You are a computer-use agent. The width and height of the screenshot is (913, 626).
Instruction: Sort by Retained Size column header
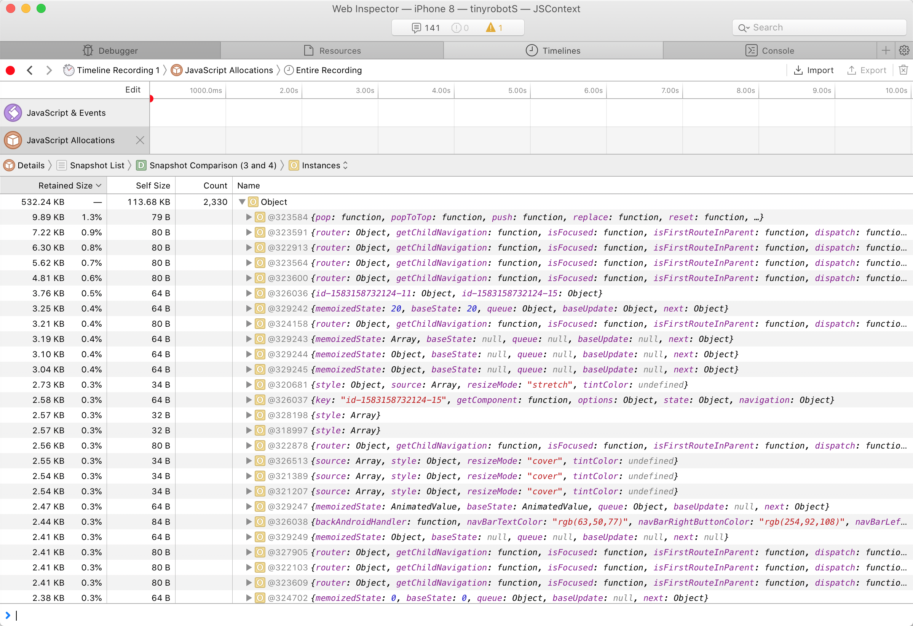[x=53, y=185]
